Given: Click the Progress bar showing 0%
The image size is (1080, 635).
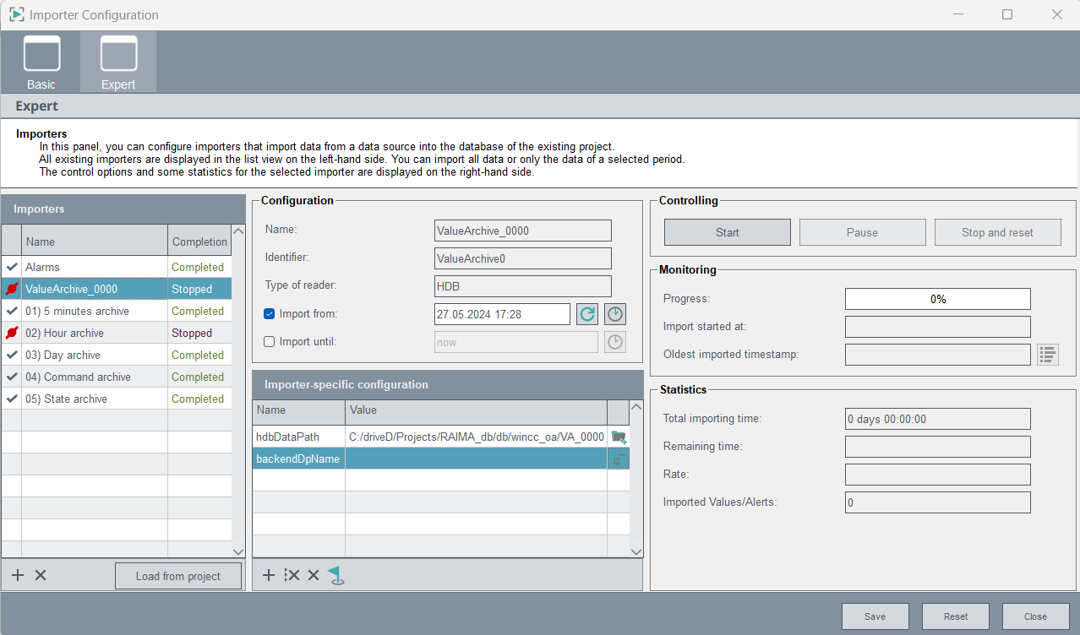Looking at the screenshot, I should tap(937, 299).
